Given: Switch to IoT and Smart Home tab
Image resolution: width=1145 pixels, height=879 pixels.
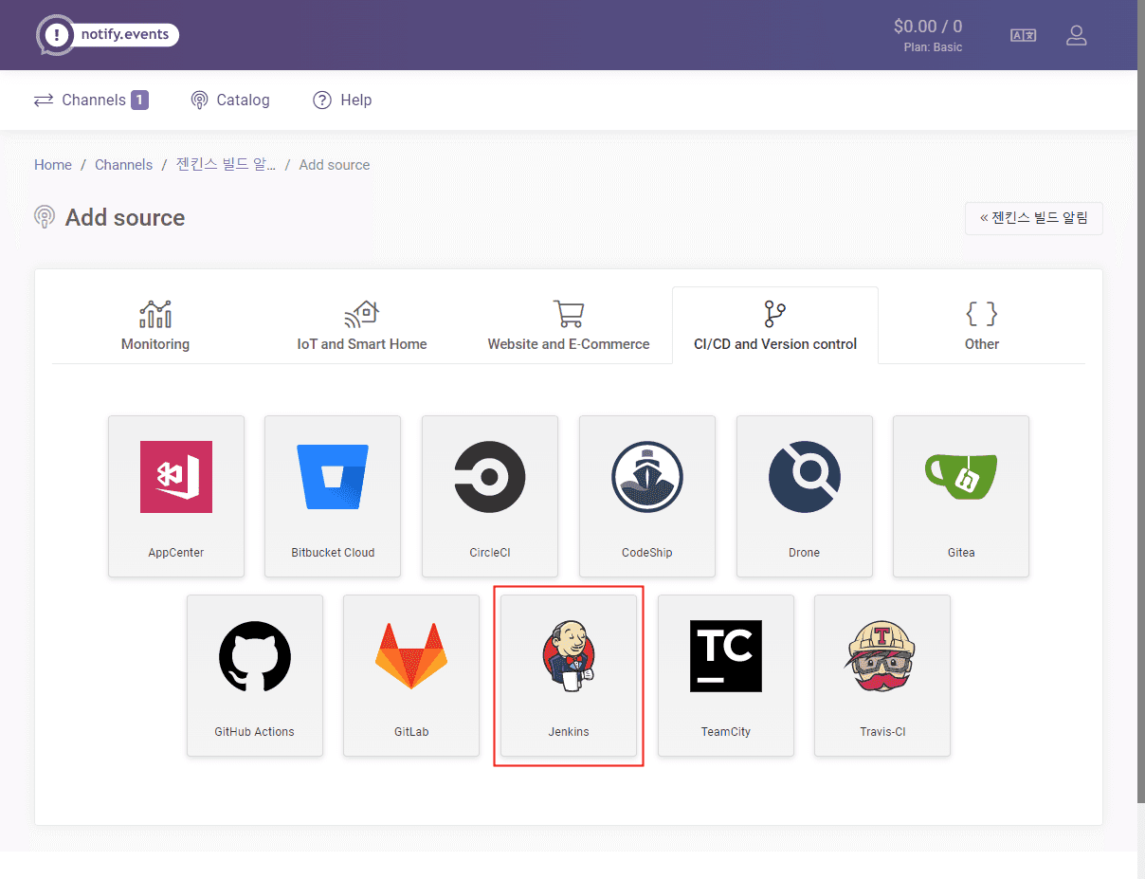Looking at the screenshot, I should (362, 325).
